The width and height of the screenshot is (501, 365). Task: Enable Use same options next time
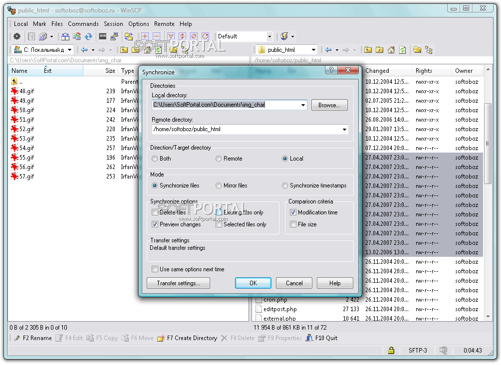(x=155, y=269)
